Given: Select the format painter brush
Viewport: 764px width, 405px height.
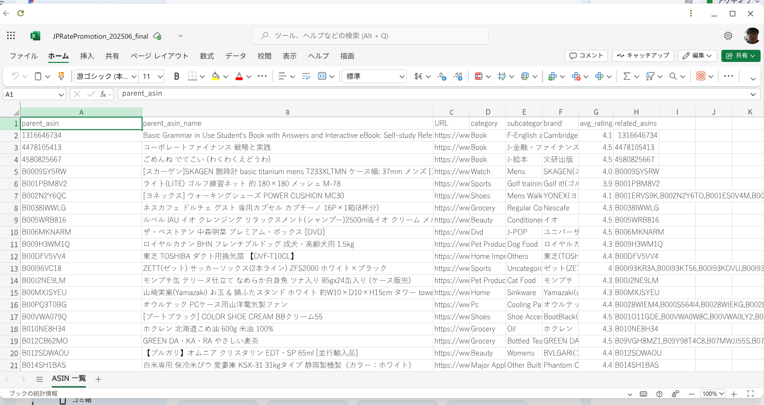Looking at the screenshot, I should (61, 76).
